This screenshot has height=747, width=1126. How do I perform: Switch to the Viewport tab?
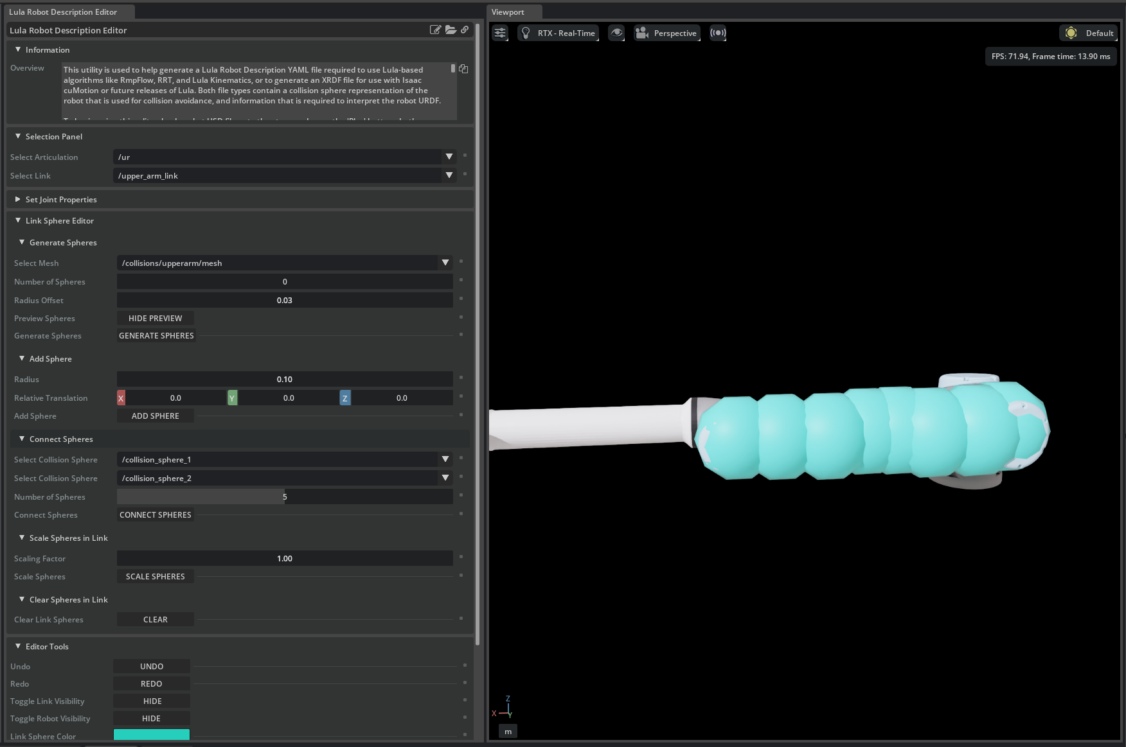(508, 12)
